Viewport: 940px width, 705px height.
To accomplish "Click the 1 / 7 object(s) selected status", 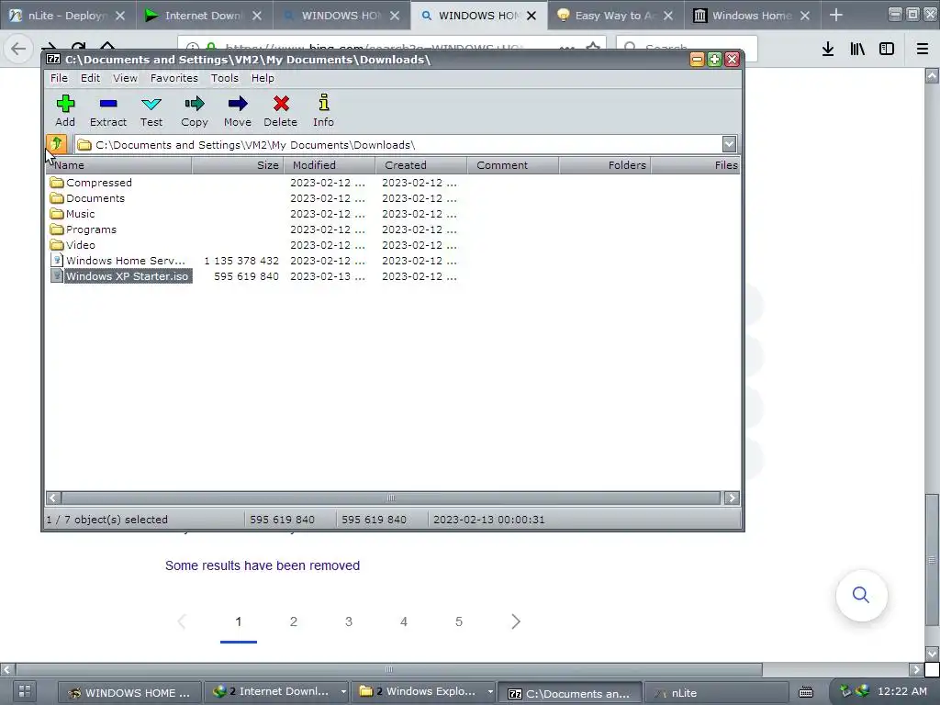I will [107, 520].
